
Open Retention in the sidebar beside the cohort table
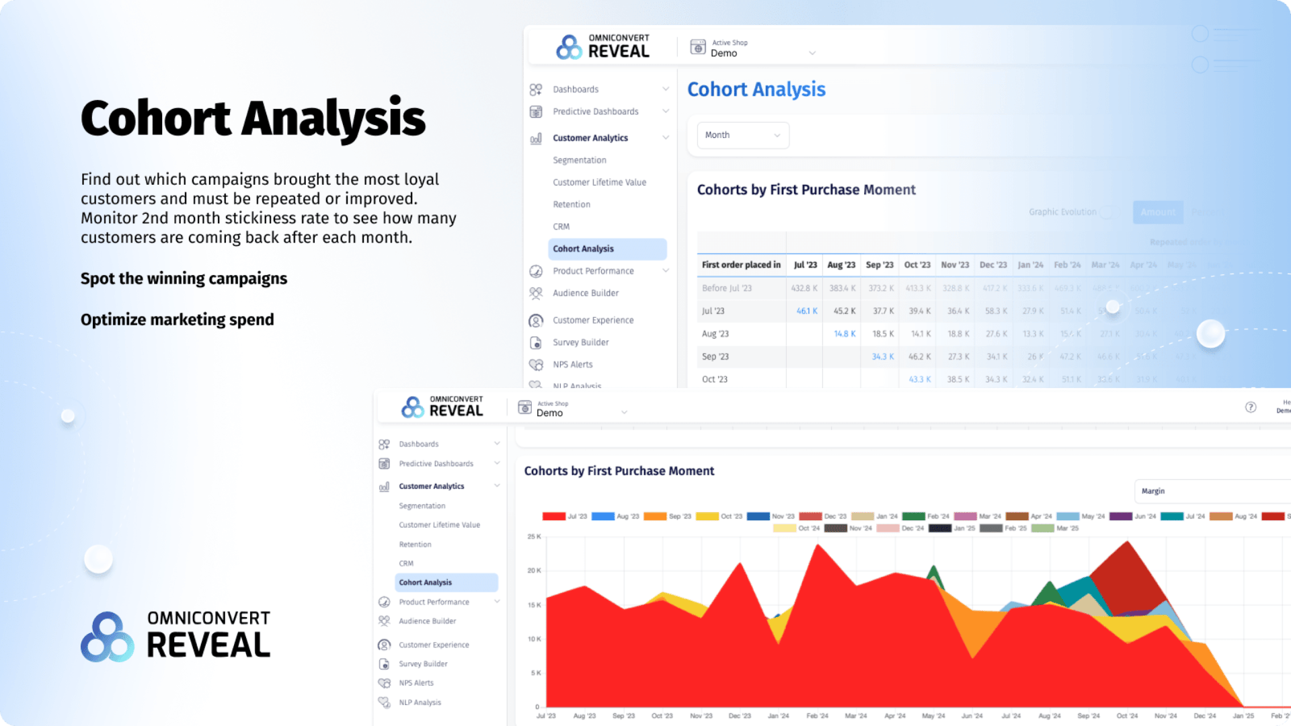click(572, 204)
